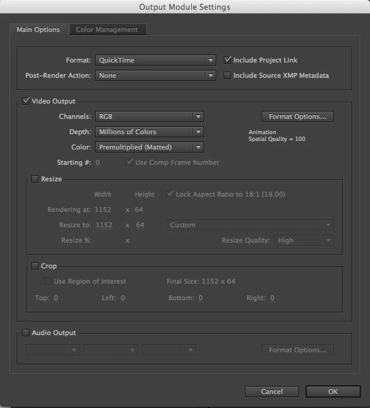Open the Custom resize preset dropdown
370x408 pixels.
pos(250,225)
